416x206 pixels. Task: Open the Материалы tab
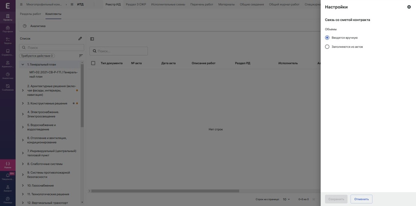click(227, 5)
